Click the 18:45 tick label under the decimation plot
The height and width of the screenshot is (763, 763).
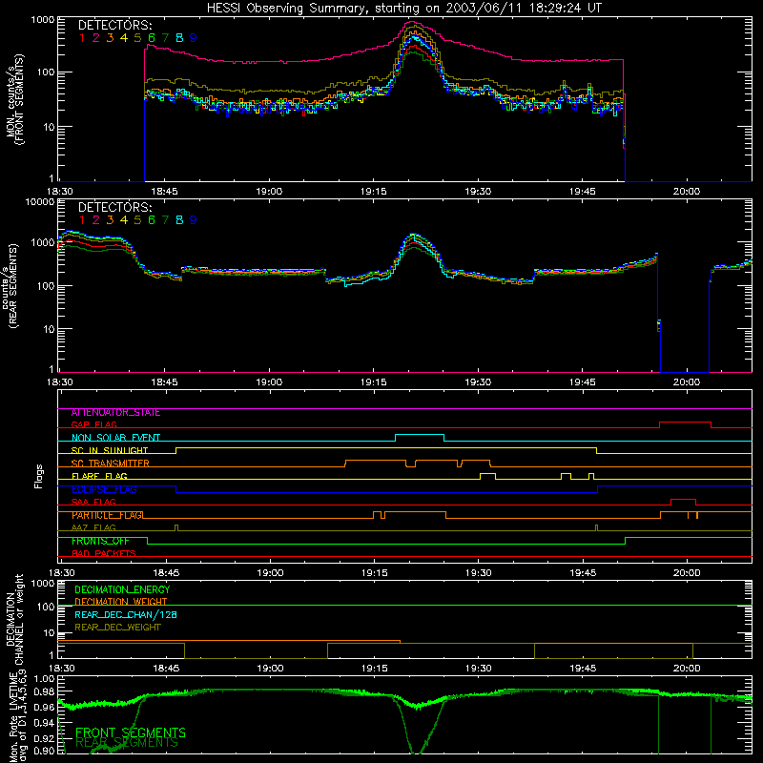[166, 669]
